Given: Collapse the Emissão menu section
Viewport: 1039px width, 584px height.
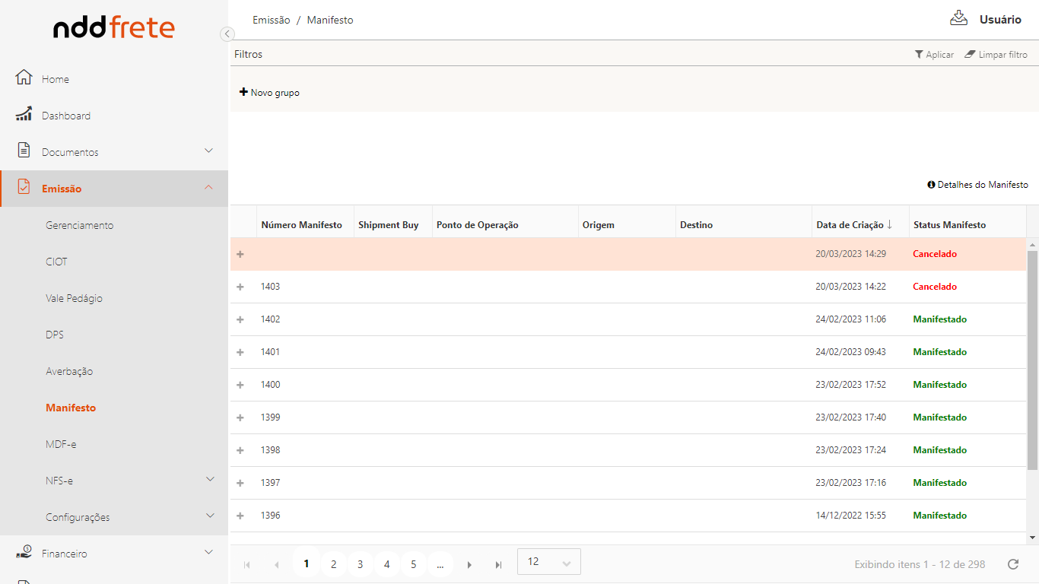Looking at the screenshot, I should (x=208, y=188).
